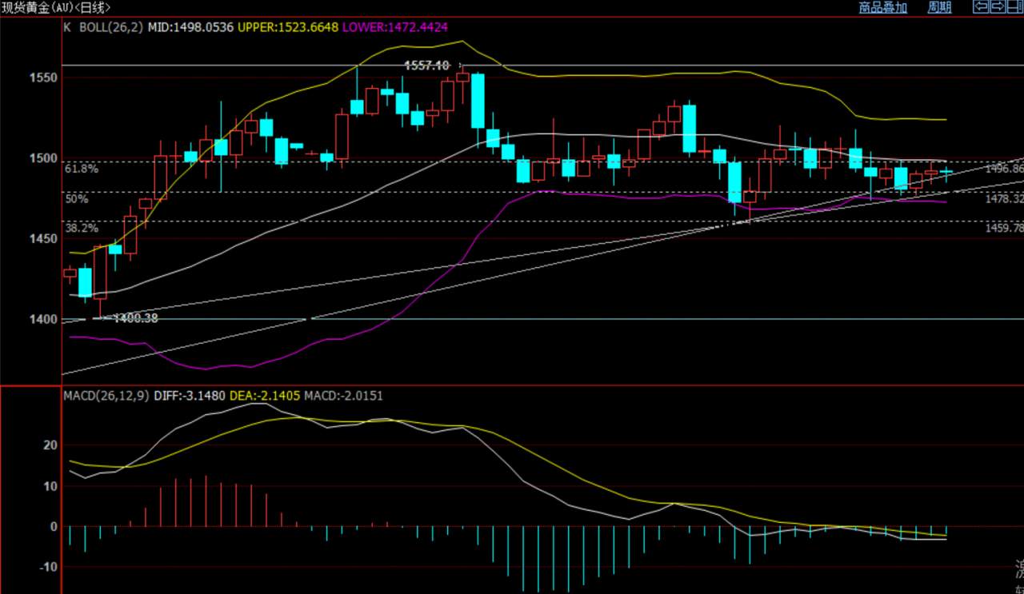Select the MID:1498.0536 value
This screenshot has height=594, width=1024.
190,27
